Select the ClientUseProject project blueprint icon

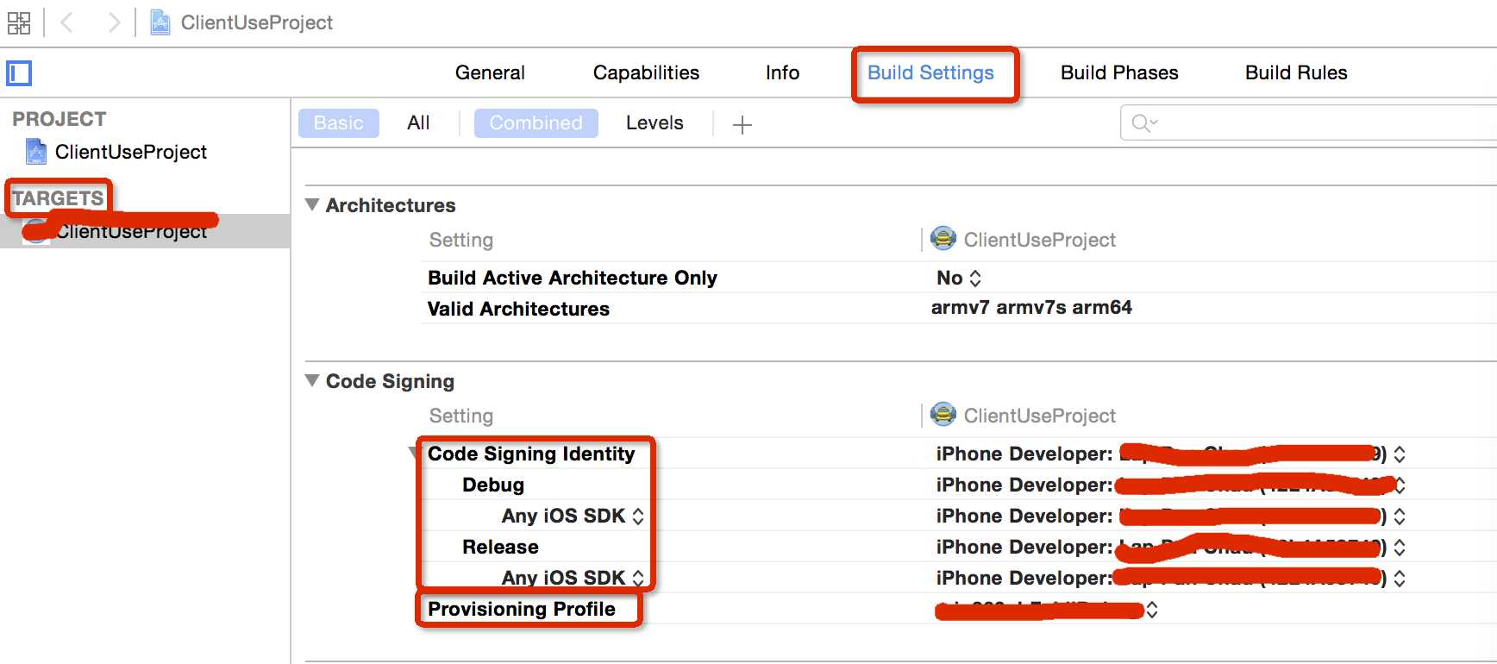coord(35,152)
